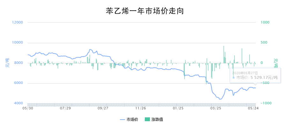Click the -500 right axis value

tap(265, 83)
